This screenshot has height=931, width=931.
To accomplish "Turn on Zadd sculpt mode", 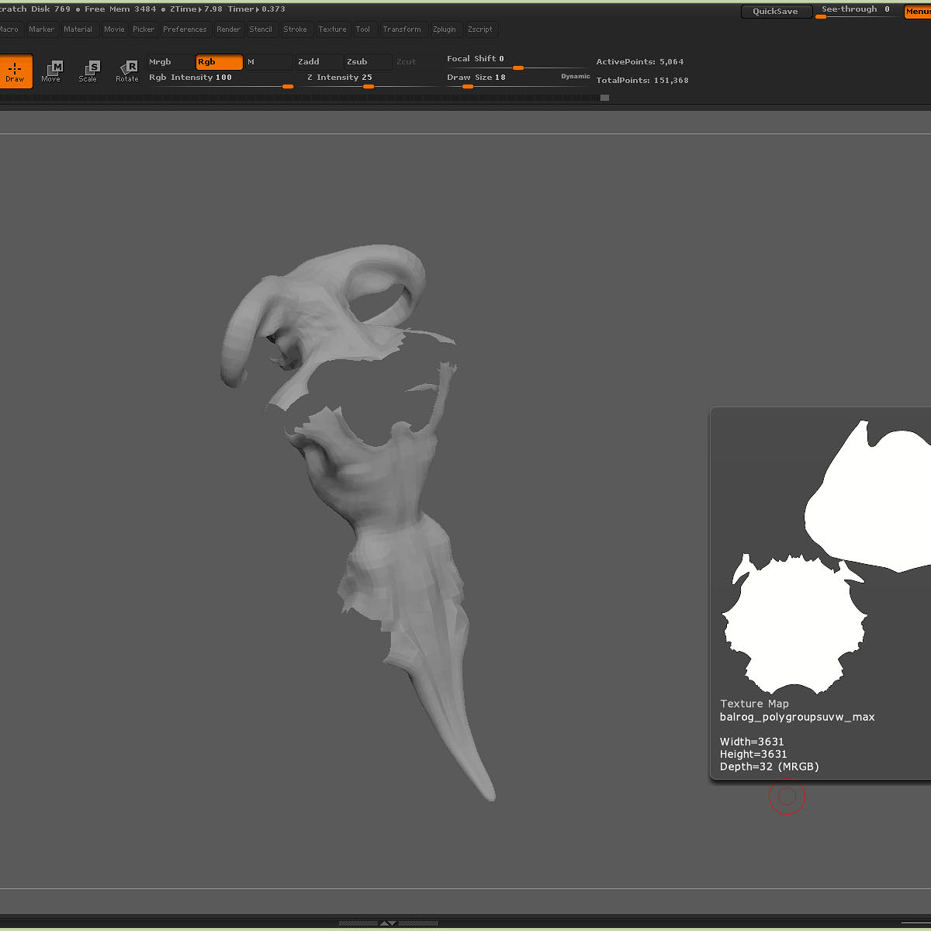I will pos(317,62).
